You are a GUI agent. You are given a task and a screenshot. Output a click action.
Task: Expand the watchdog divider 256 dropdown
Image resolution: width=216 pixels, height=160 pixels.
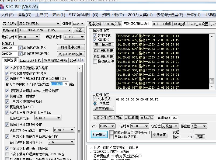tap(72, 142)
